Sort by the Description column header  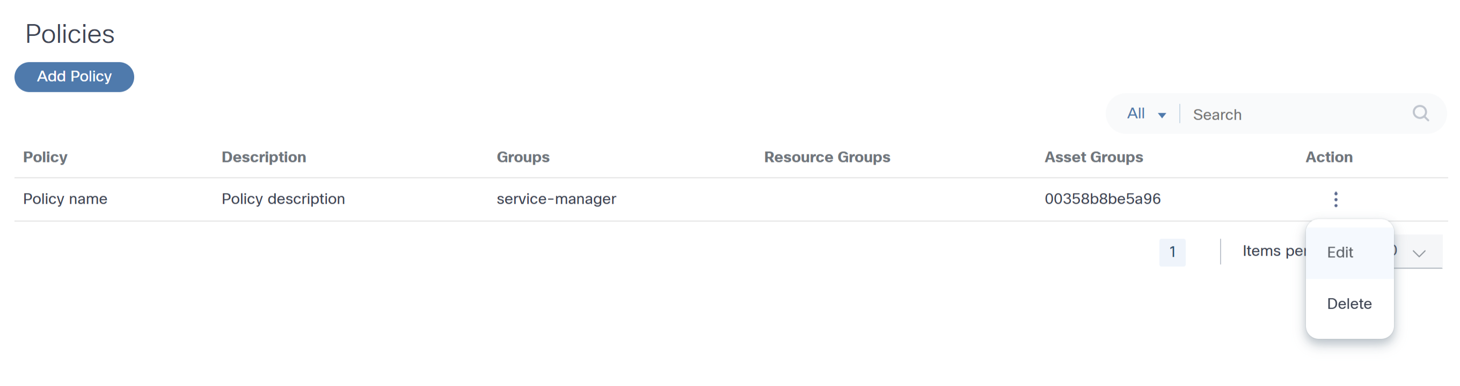click(264, 157)
